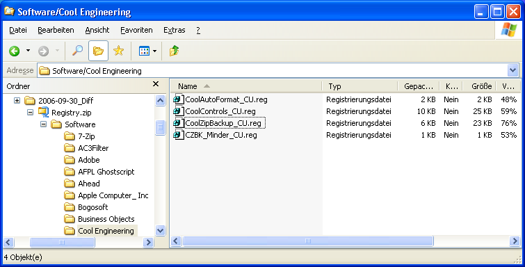Select file CoolZipBackup_CU.reg
Screen dimensions: 525x267
coord(223,123)
